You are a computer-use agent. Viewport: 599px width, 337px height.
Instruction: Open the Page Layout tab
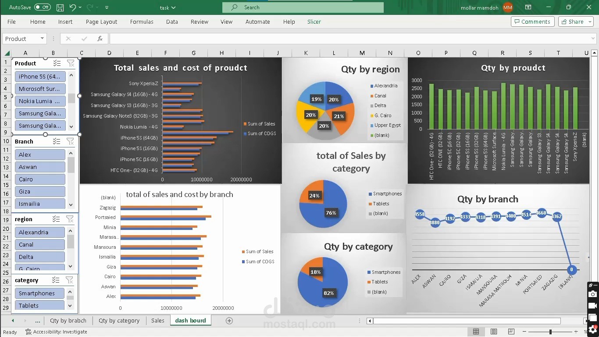pos(101,22)
